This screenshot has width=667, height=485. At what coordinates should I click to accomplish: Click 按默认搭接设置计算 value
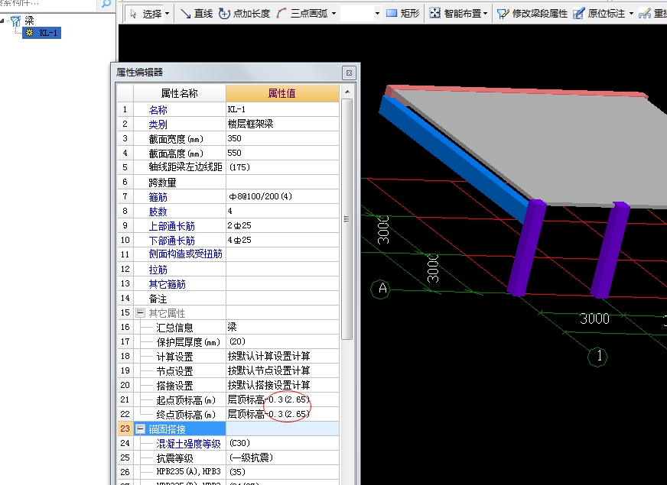click(282, 385)
